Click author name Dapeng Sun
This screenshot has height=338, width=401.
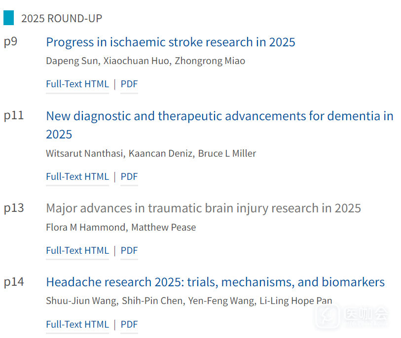(x=66, y=61)
